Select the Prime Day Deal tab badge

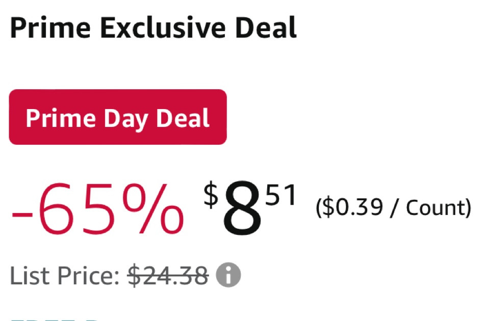coord(117,118)
